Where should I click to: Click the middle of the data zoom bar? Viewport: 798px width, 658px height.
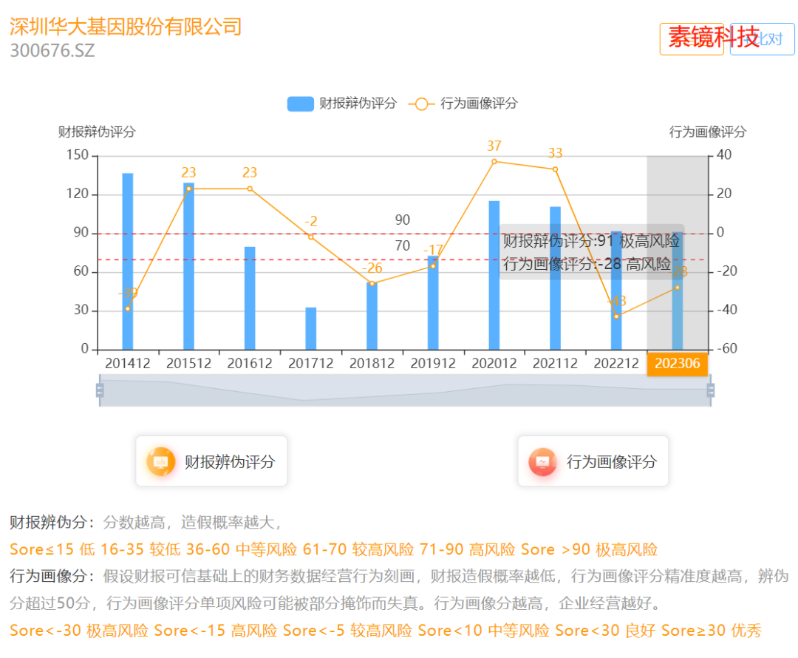(x=405, y=390)
